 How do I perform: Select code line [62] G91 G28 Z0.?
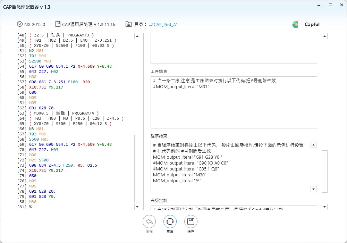[x=36, y=108]
